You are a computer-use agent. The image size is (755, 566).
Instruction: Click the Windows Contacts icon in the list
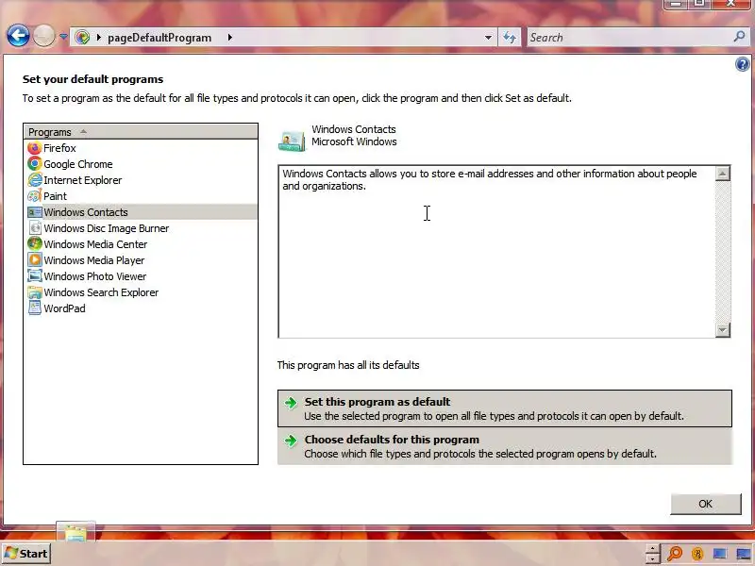(35, 211)
